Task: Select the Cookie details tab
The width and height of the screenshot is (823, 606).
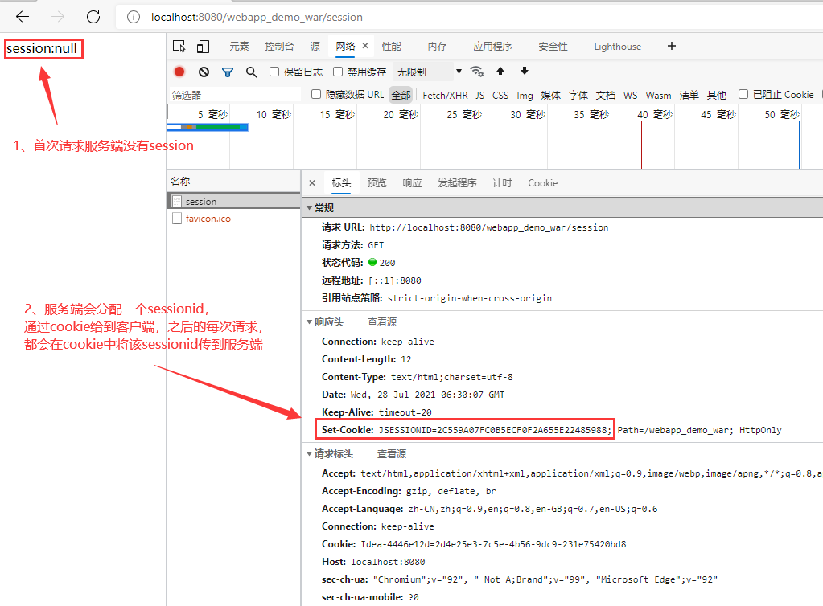Action: tap(543, 183)
